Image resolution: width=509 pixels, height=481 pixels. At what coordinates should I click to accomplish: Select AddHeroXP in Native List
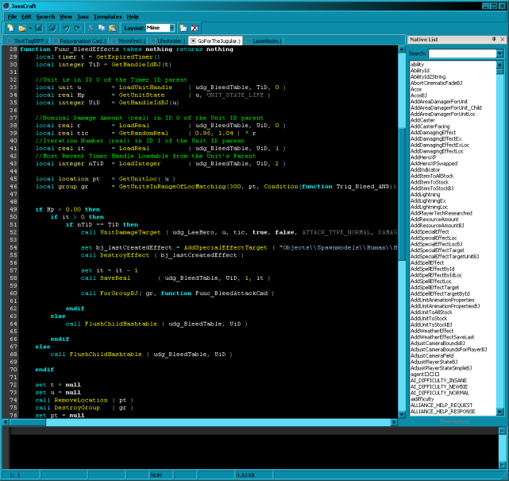(x=423, y=157)
